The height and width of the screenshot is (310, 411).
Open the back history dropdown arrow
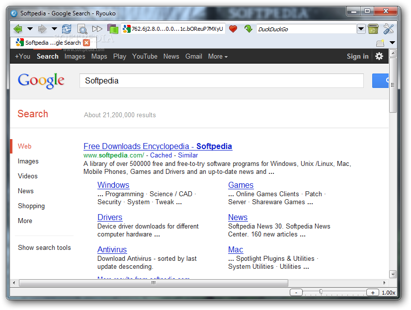pos(30,28)
